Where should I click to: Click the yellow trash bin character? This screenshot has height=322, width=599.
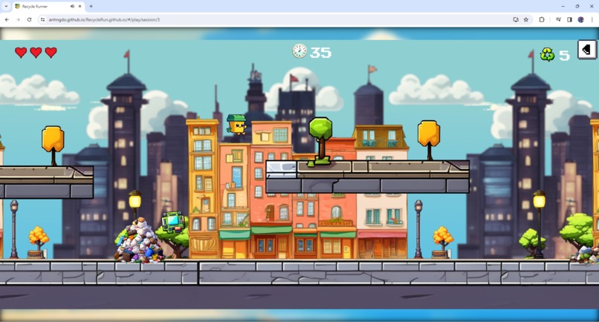point(236,125)
